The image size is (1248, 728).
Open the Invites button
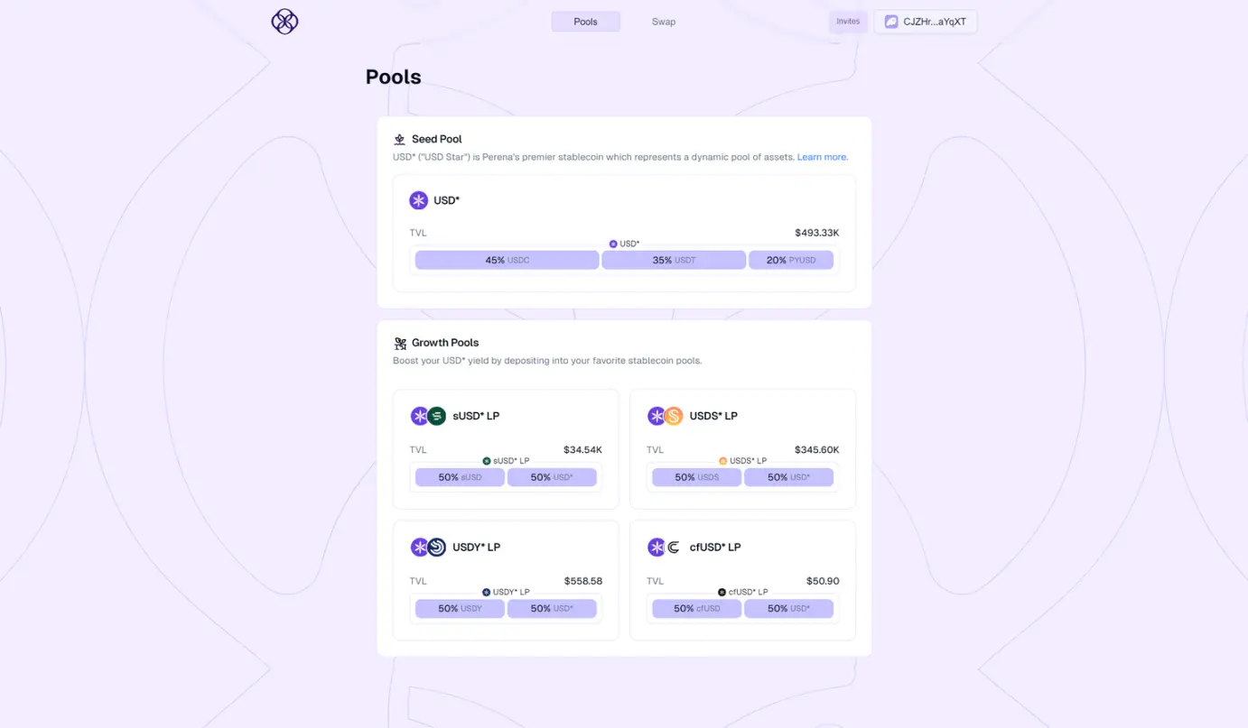[x=848, y=22]
